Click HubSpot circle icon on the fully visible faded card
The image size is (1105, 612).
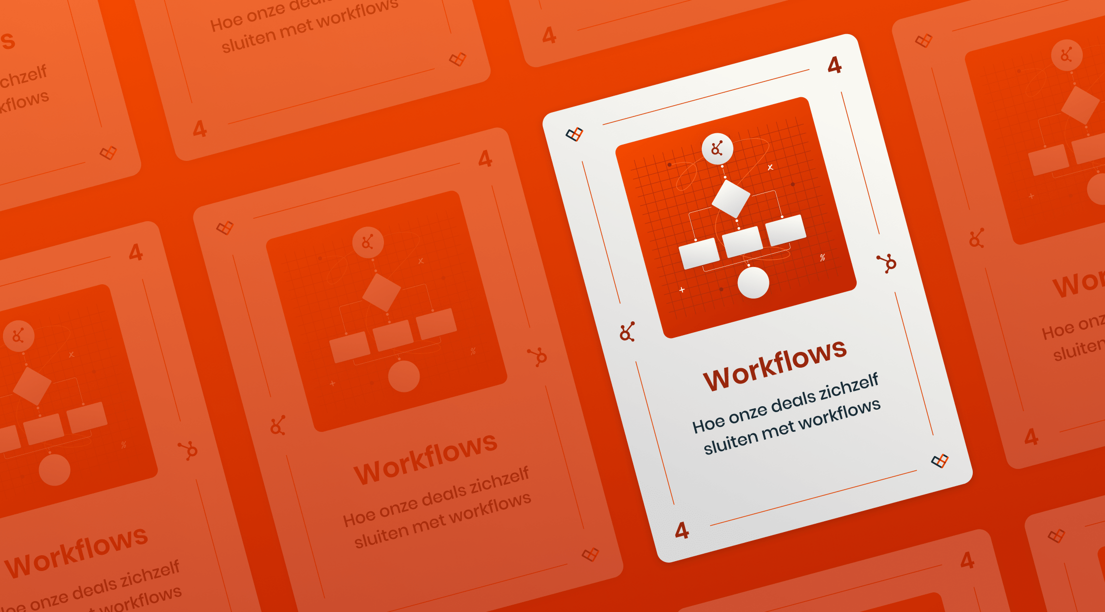point(368,242)
